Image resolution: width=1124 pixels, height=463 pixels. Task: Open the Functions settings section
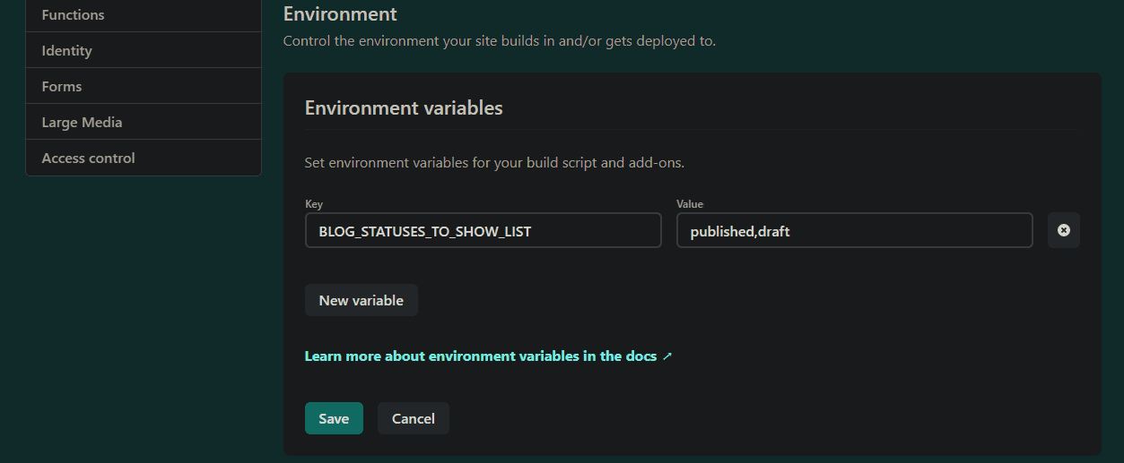144,14
